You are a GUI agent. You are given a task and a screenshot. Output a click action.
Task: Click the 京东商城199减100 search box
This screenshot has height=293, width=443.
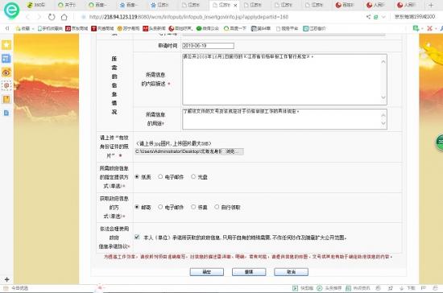[x=415, y=17]
